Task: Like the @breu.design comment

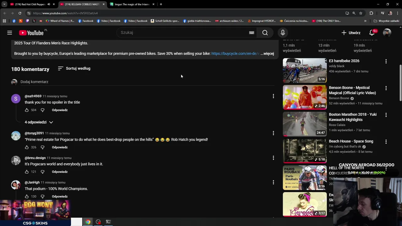Action: [27, 172]
